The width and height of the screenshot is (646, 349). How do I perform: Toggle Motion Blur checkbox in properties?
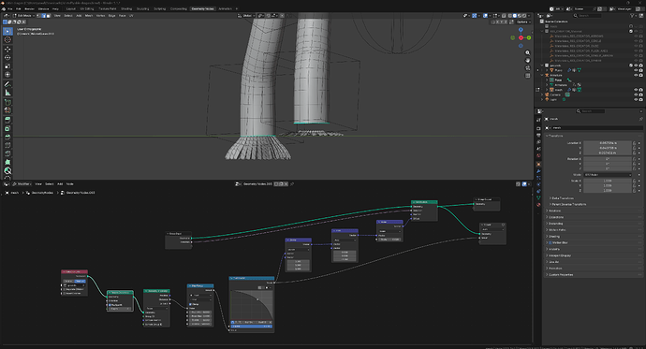550,243
